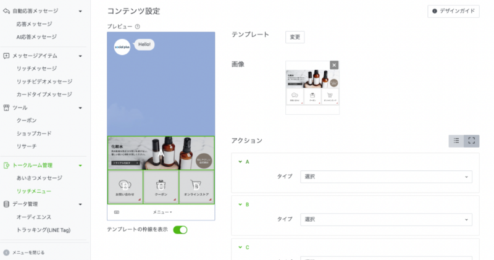Viewport: 494px width, 260px height.
Task: Click the トークルーム管理 icon
Action: click(x=6, y=166)
